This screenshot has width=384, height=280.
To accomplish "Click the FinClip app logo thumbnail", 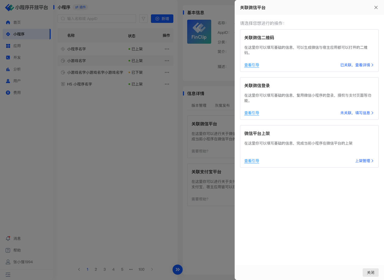I will click(x=199, y=32).
